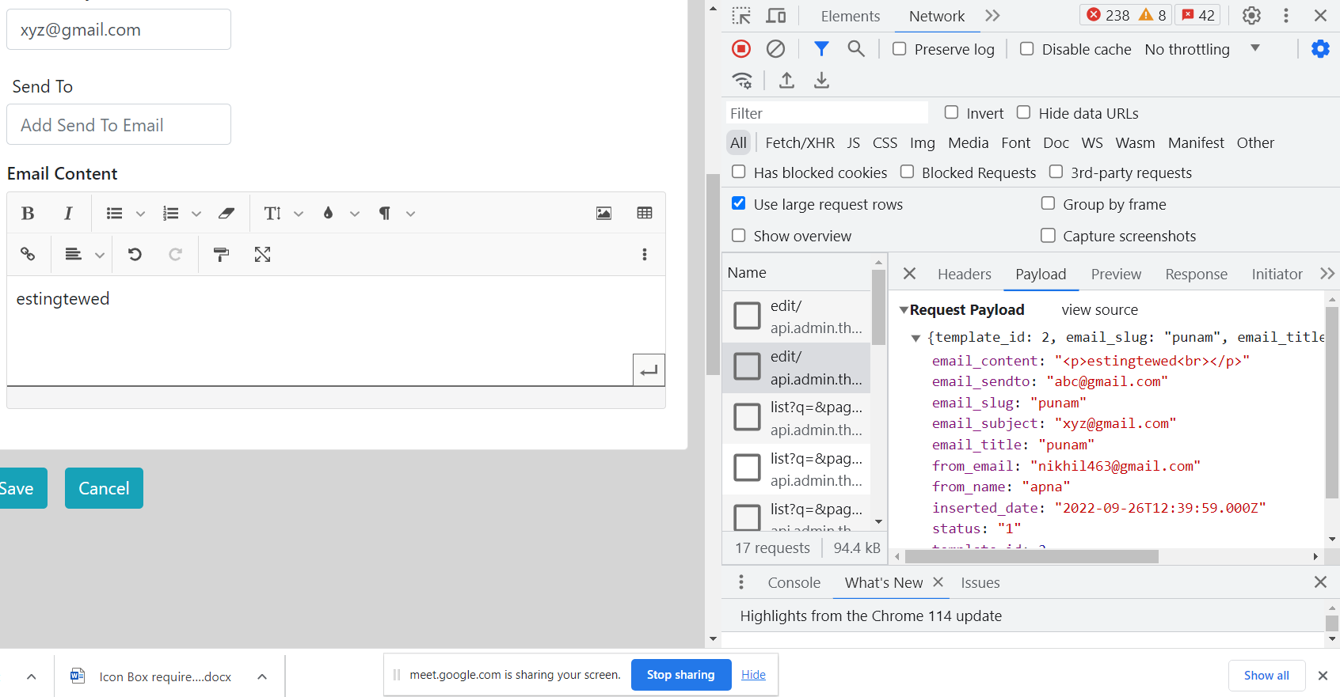Expand text color dropdown arrow
The image size is (1340, 697).
(x=355, y=214)
